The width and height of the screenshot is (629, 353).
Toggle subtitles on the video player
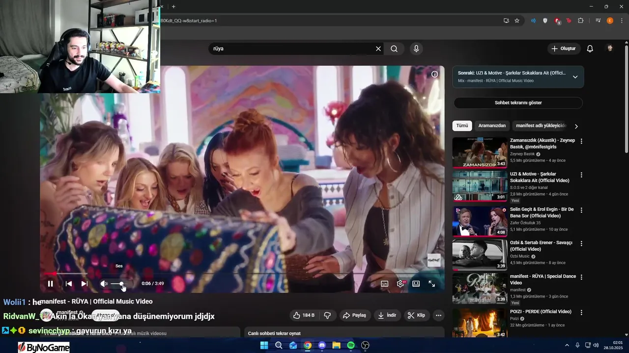point(384,283)
